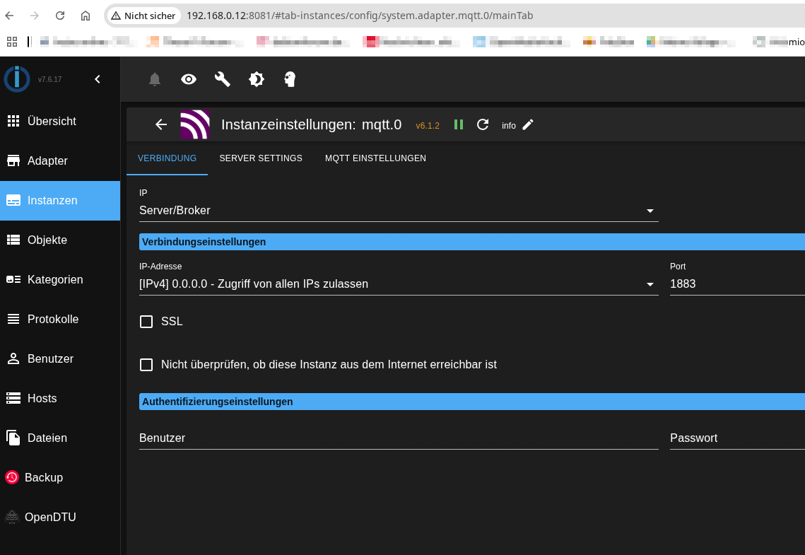Image resolution: width=805 pixels, height=555 pixels.
Task: Click the Benutzer input field
Action: pyautogui.click(x=399, y=438)
